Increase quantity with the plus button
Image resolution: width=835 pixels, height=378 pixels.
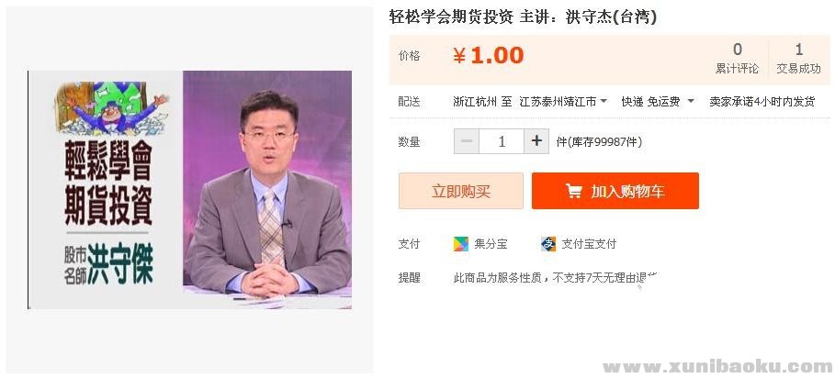(536, 141)
